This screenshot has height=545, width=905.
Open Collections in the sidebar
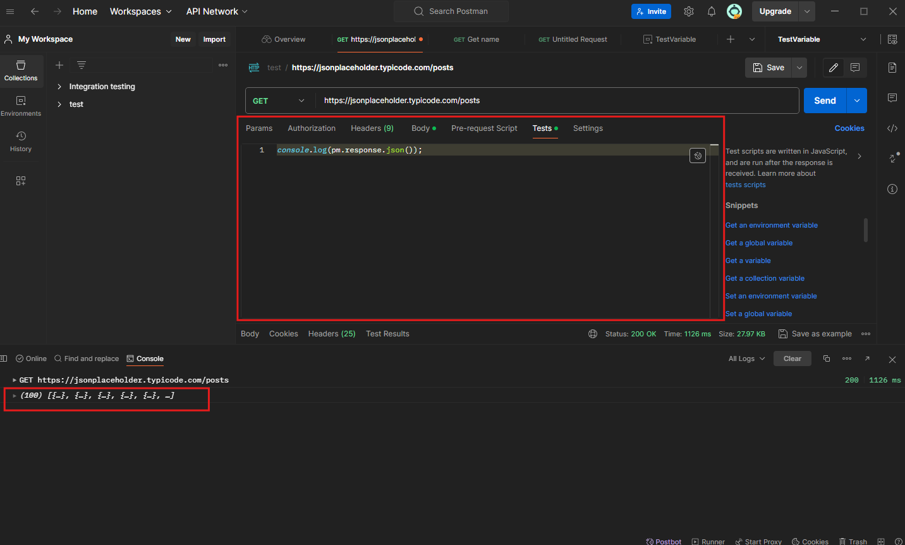pos(21,71)
